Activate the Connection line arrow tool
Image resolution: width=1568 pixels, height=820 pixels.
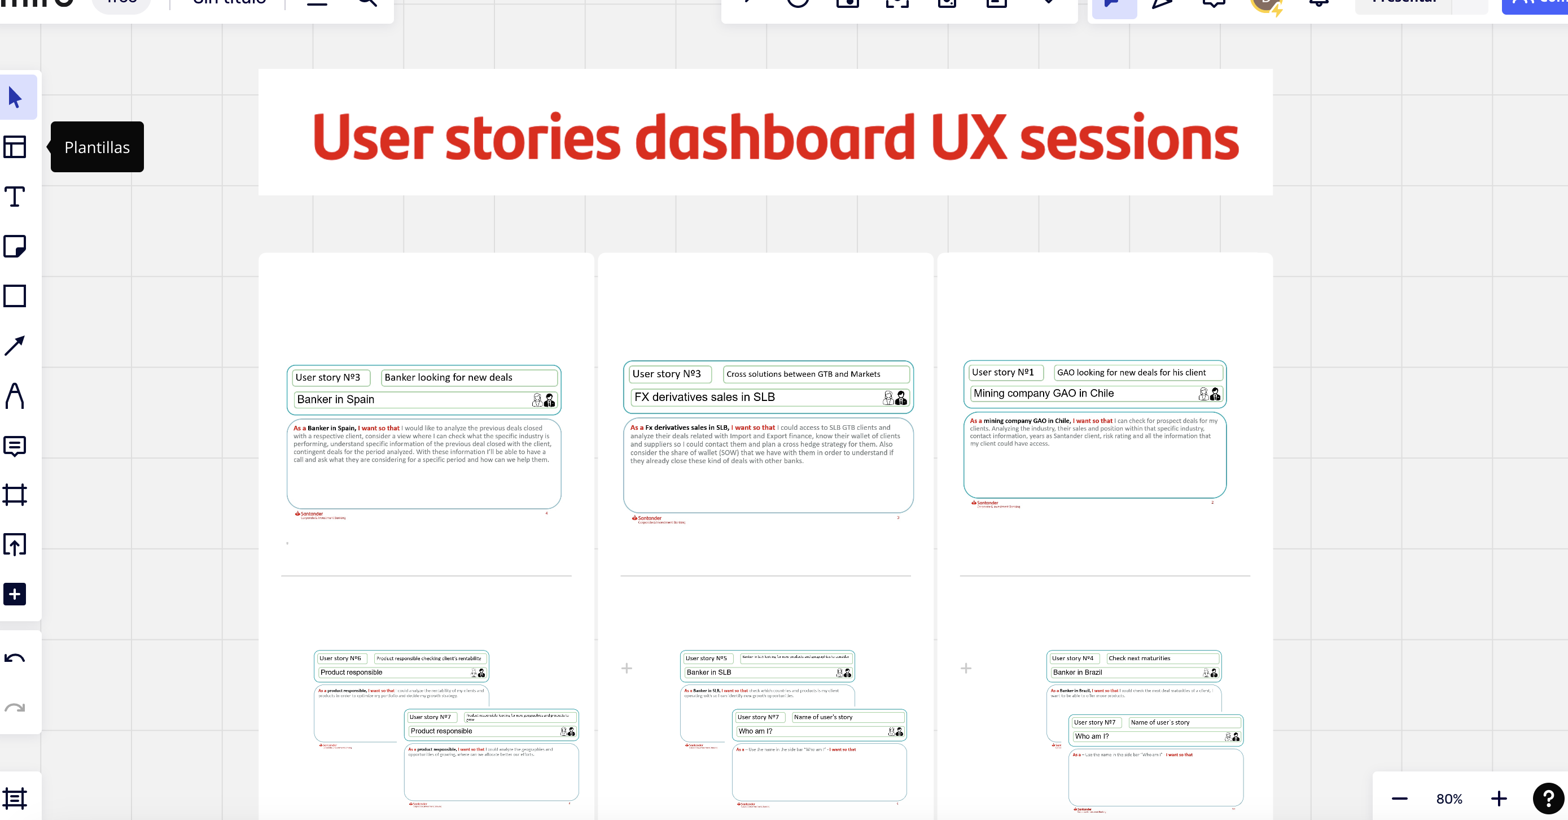pos(15,346)
